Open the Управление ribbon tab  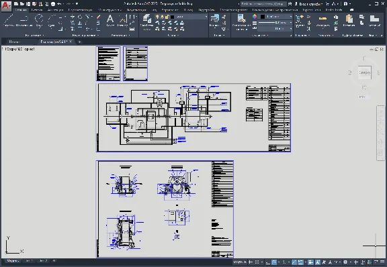pyautogui.click(x=170, y=10)
